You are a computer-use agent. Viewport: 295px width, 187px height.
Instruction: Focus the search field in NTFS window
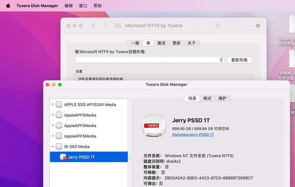(238, 26)
